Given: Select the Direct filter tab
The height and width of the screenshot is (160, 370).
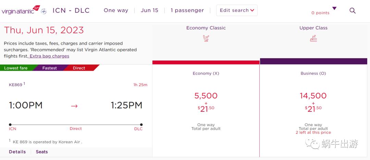Looking at the screenshot, I should click(79, 68).
